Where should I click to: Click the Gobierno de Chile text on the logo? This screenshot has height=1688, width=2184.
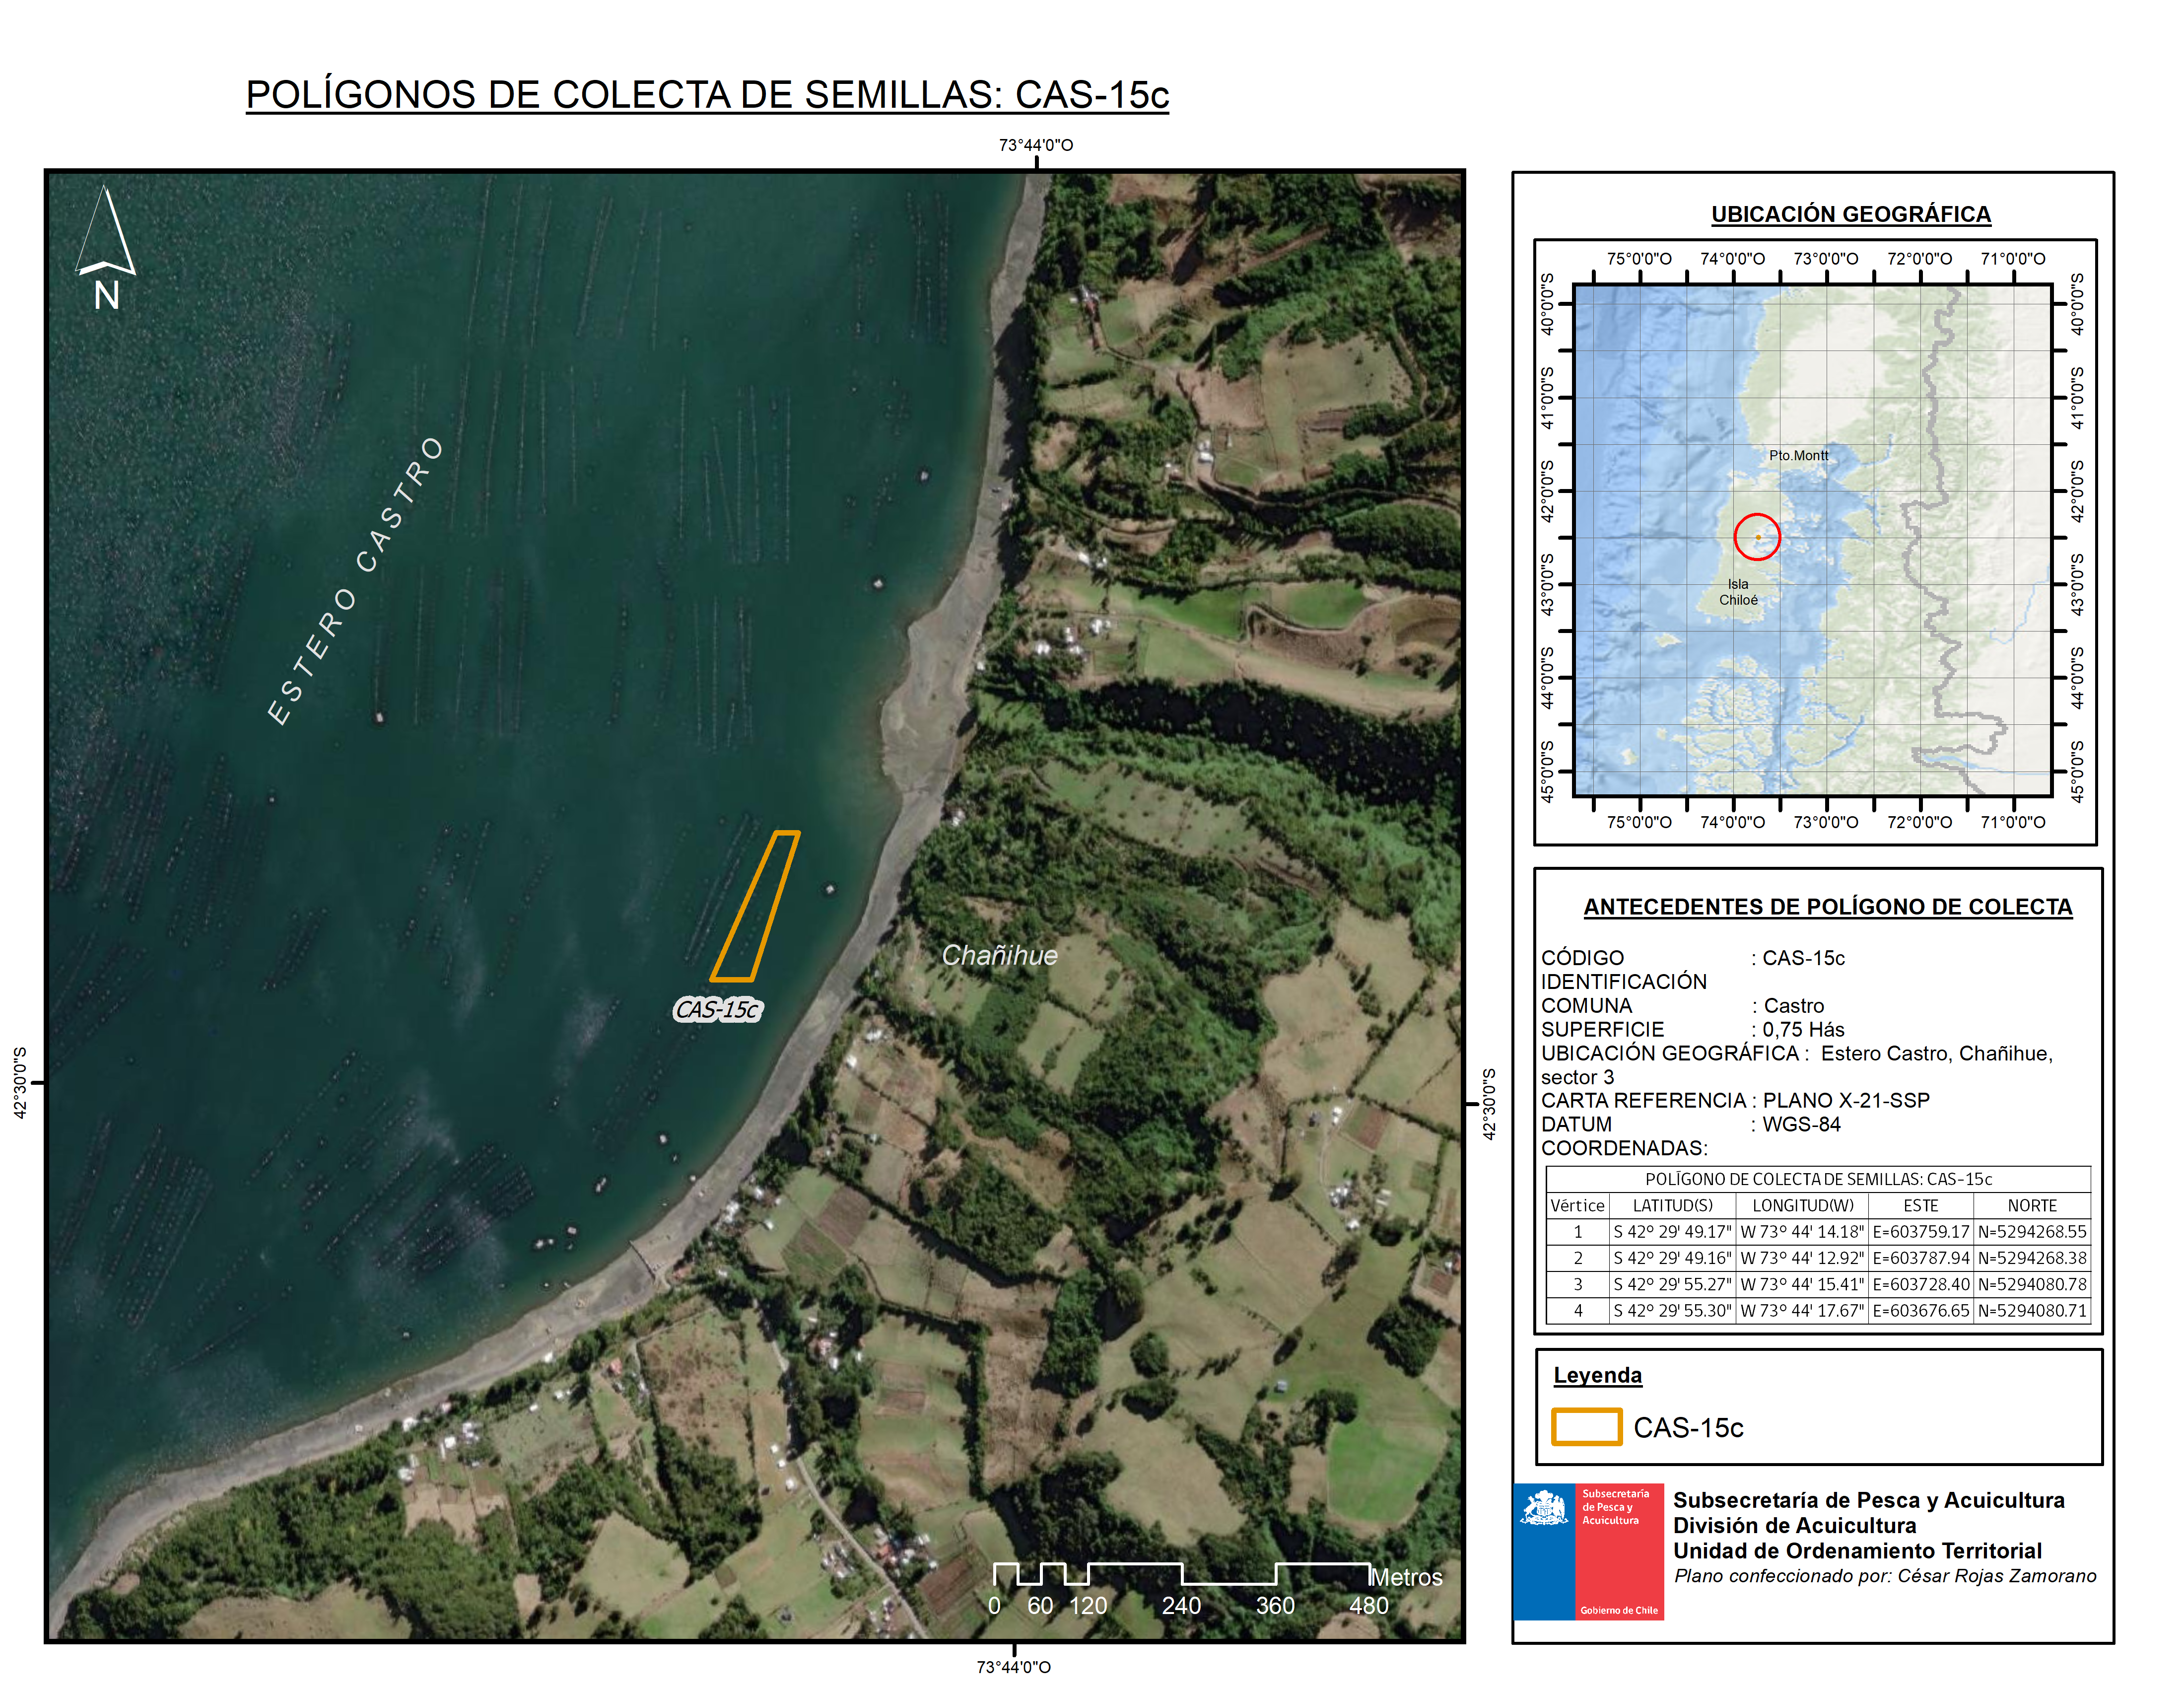(1618, 1610)
